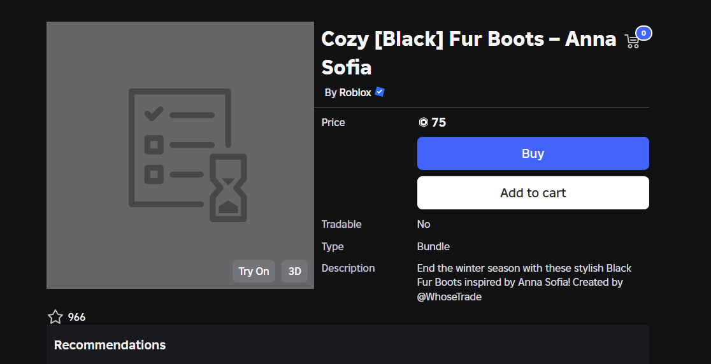This screenshot has width=711, height=364.
Task: Toggle Try On preview
Action: coord(254,271)
